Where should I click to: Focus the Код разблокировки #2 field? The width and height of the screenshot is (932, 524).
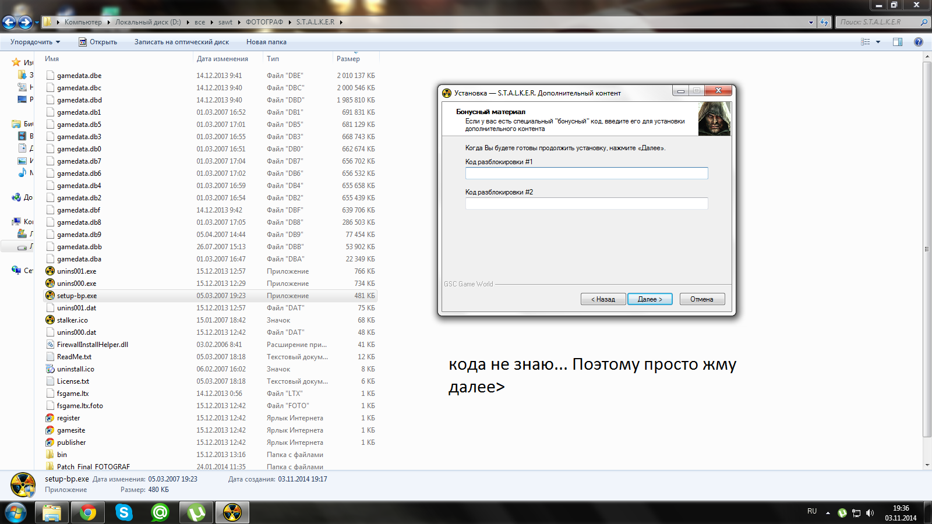point(587,203)
